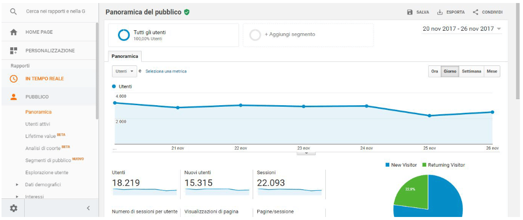Click the green verified shield icon
This screenshot has width=523, height=220.
click(187, 12)
